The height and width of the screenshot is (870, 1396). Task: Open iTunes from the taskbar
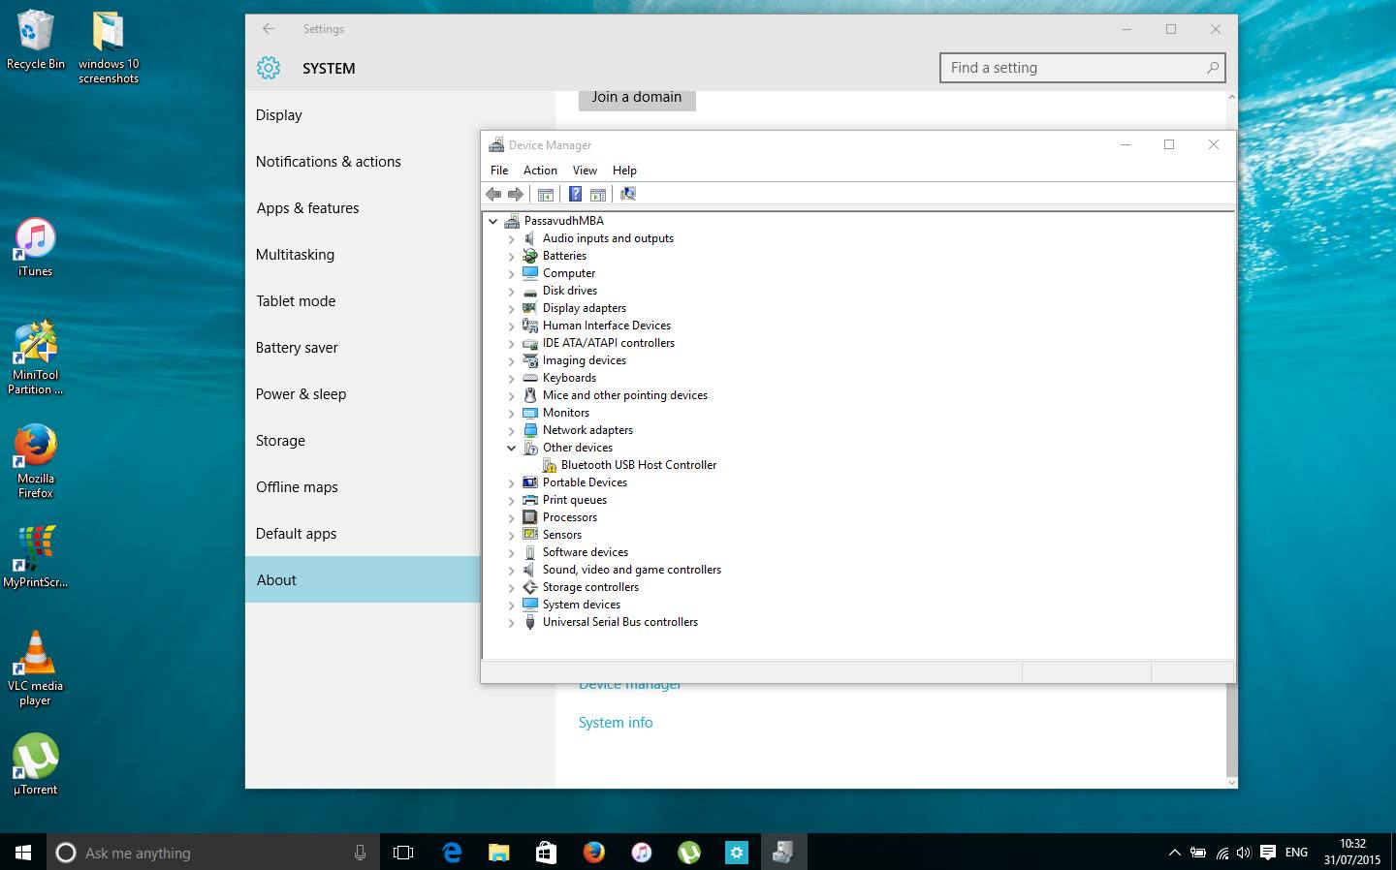click(x=641, y=853)
